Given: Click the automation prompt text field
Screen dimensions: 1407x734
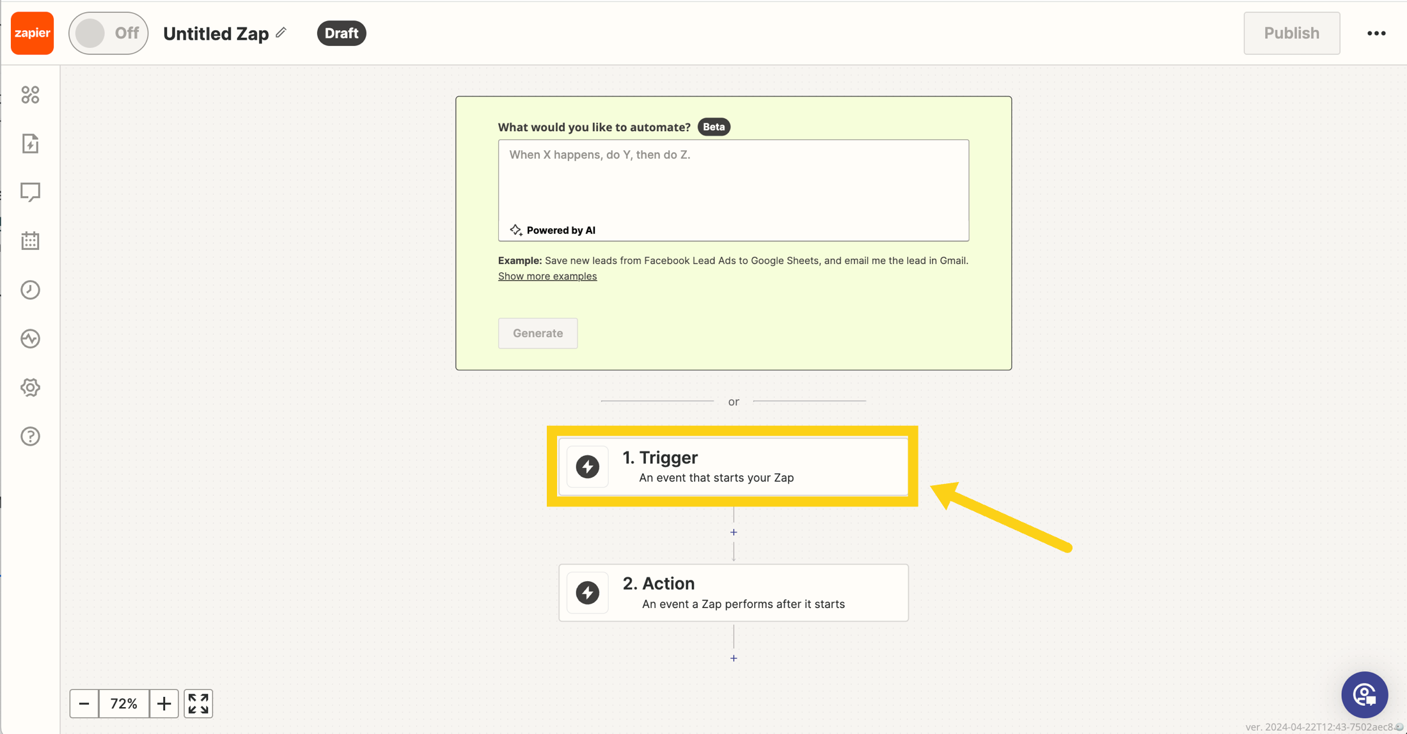Looking at the screenshot, I should pyautogui.click(x=733, y=182).
